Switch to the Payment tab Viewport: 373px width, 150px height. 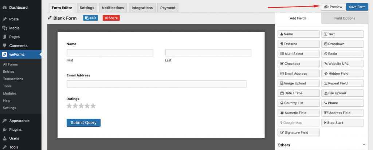168,8
